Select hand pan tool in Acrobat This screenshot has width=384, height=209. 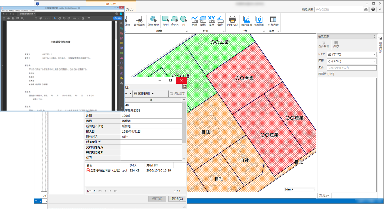point(59,18)
